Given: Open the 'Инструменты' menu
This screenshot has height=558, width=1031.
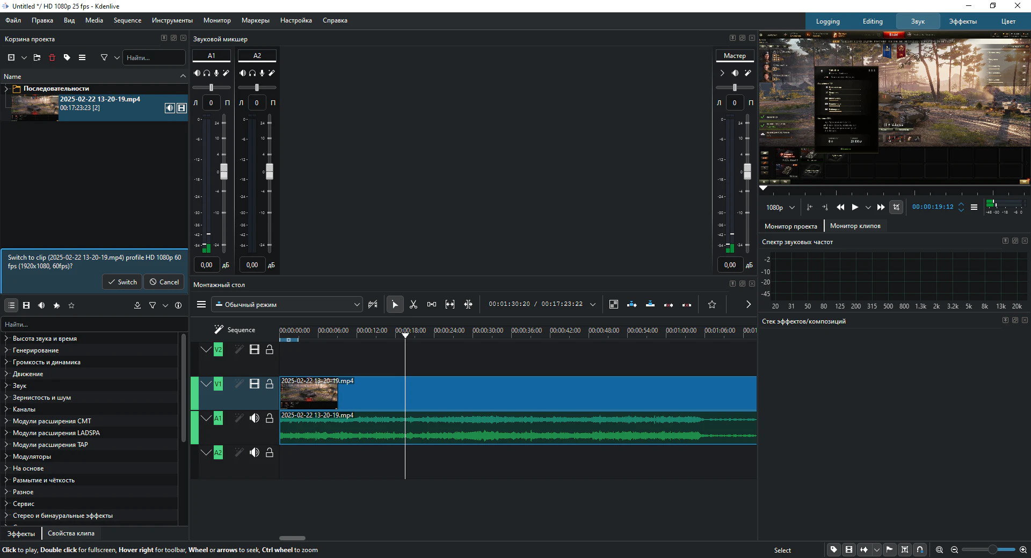Looking at the screenshot, I should click(x=172, y=20).
